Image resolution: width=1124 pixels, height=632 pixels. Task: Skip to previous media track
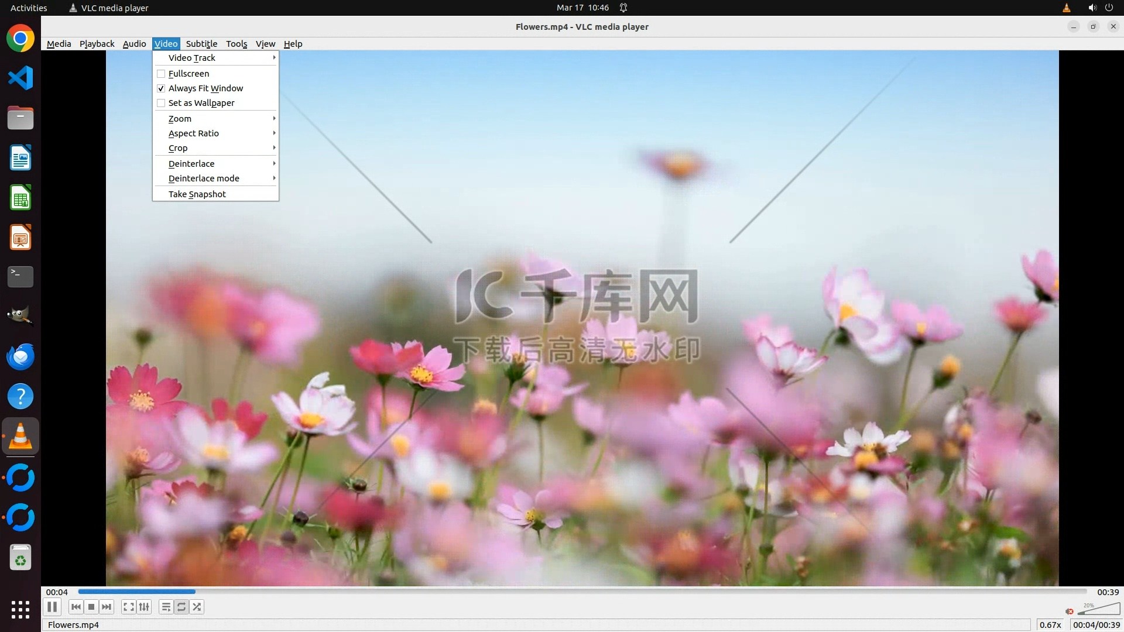(x=76, y=607)
